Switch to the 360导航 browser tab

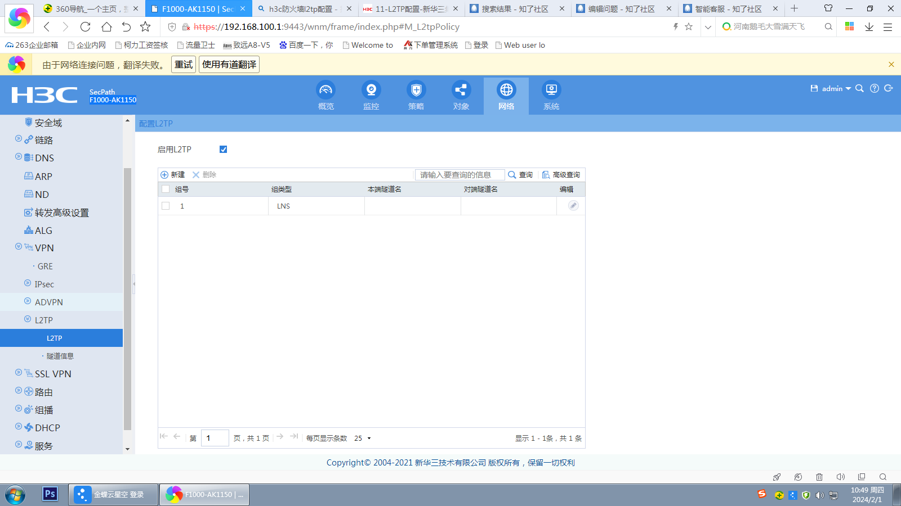coord(91,8)
